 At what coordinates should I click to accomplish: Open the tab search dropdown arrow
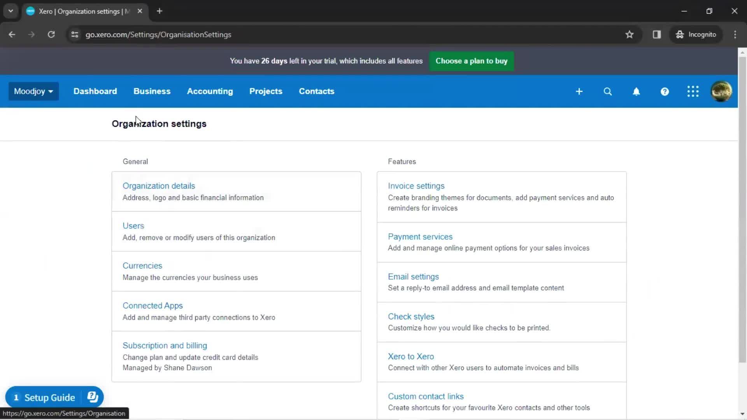tap(11, 11)
